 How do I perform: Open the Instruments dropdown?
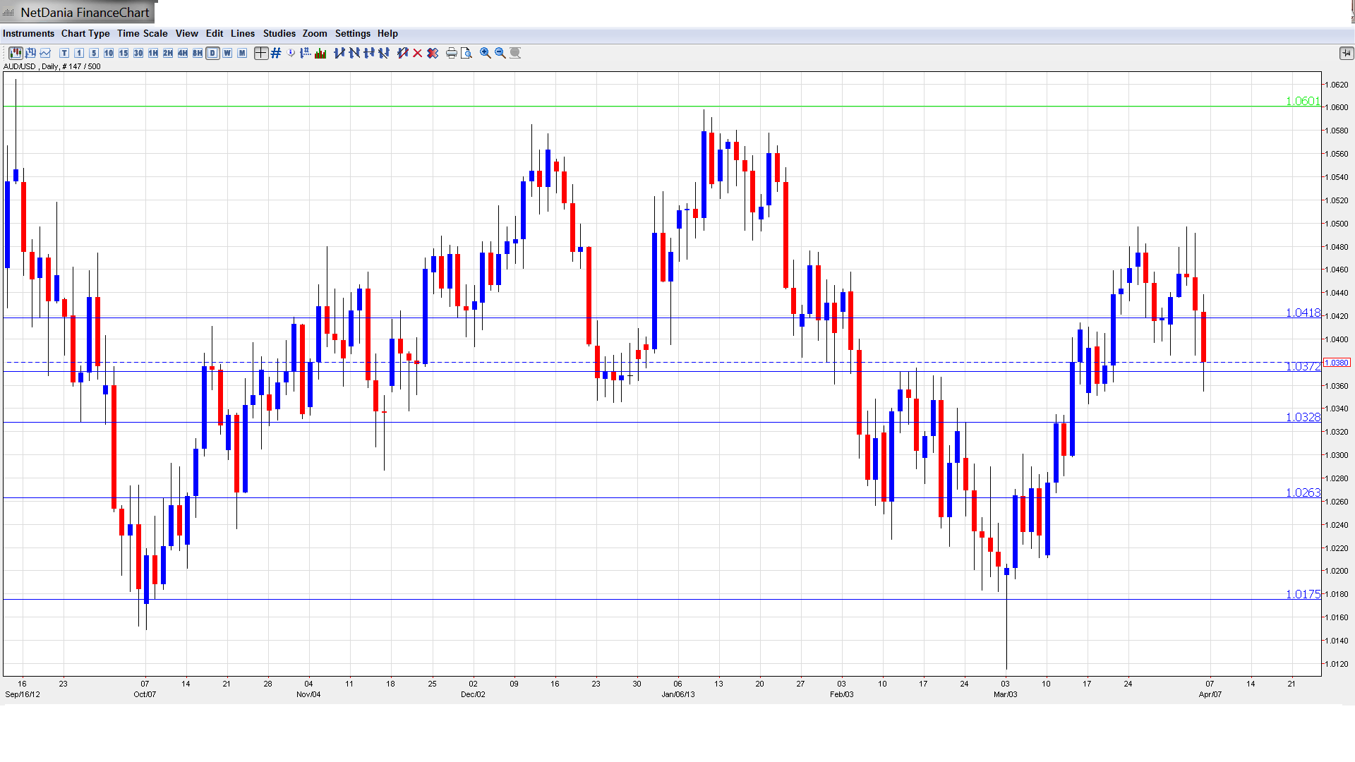tap(28, 33)
